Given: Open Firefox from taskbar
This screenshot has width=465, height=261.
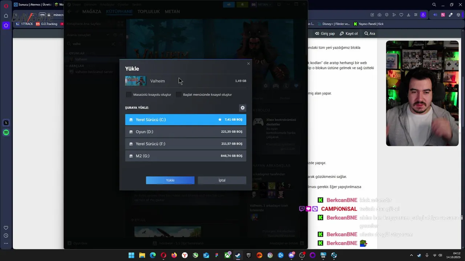Looking at the screenshot, I should [x=174, y=255].
